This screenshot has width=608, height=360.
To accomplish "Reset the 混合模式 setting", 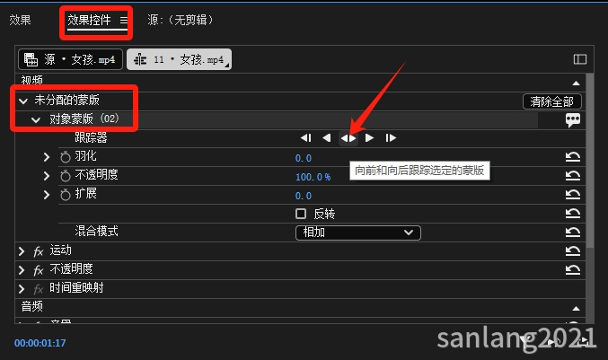I will click(x=573, y=232).
